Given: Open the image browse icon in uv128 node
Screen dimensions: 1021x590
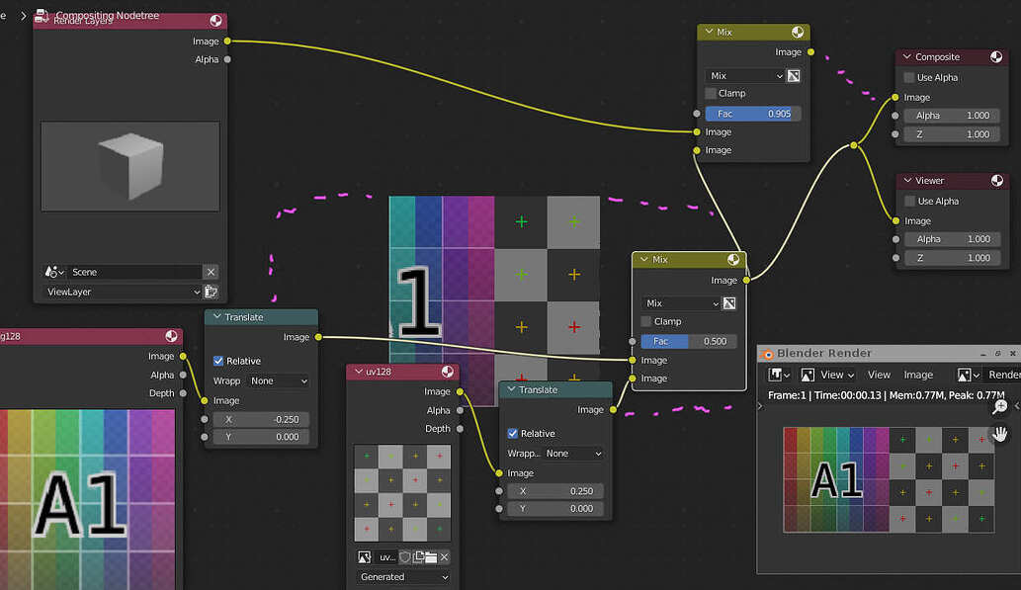Looking at the screenshot, I should point(365,556).
